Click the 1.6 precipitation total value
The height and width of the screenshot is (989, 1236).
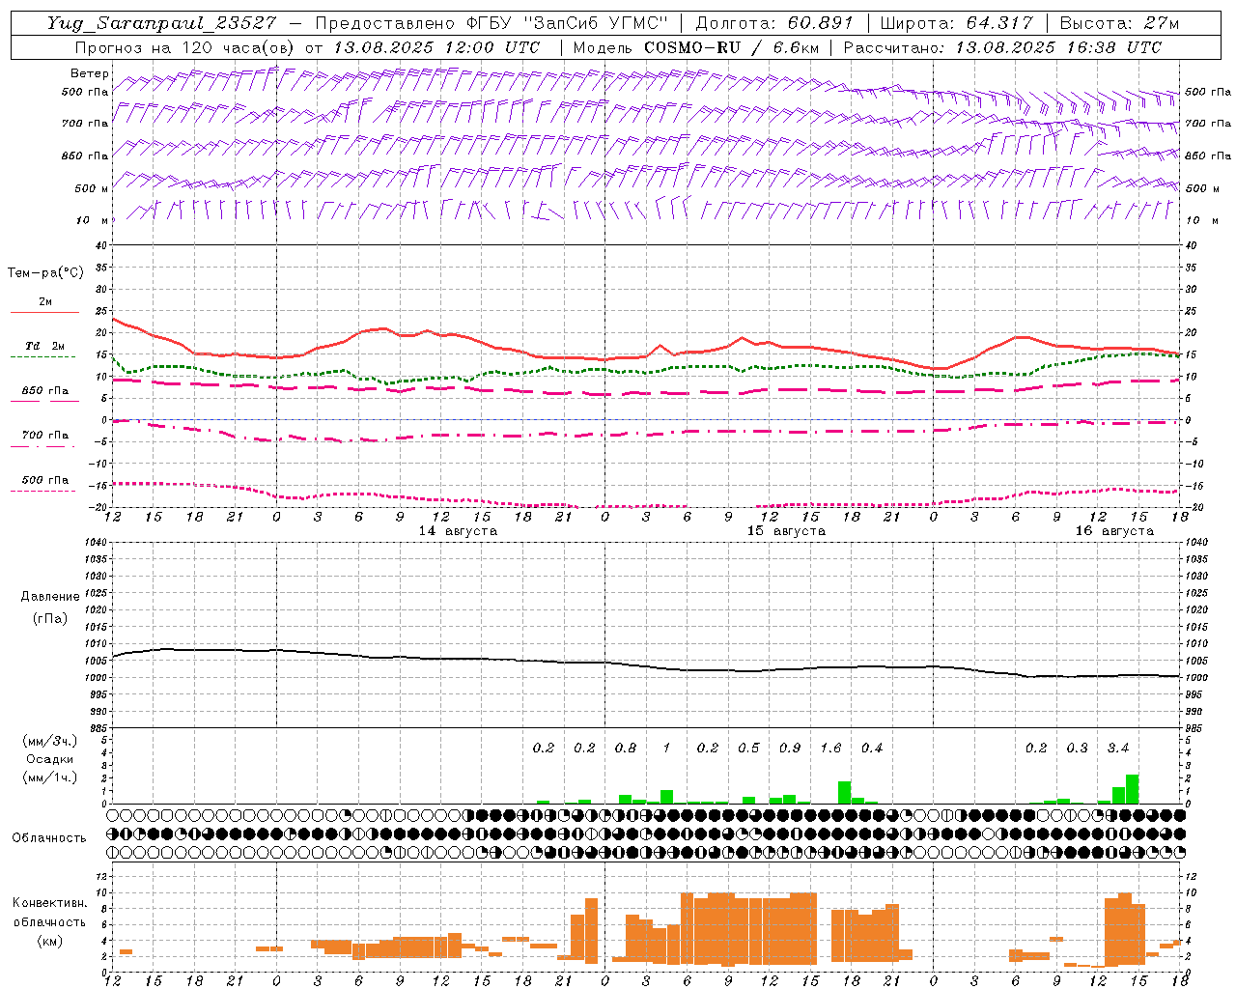(x=830, y=749)
